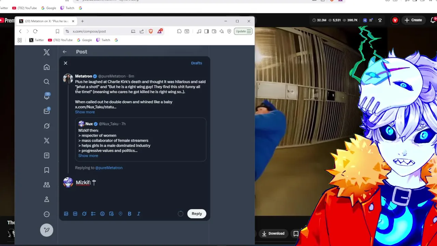This screenshot has height=246, width=437.
Task: Open More options circle in X sidebar
Action: [x=46, y=214]
